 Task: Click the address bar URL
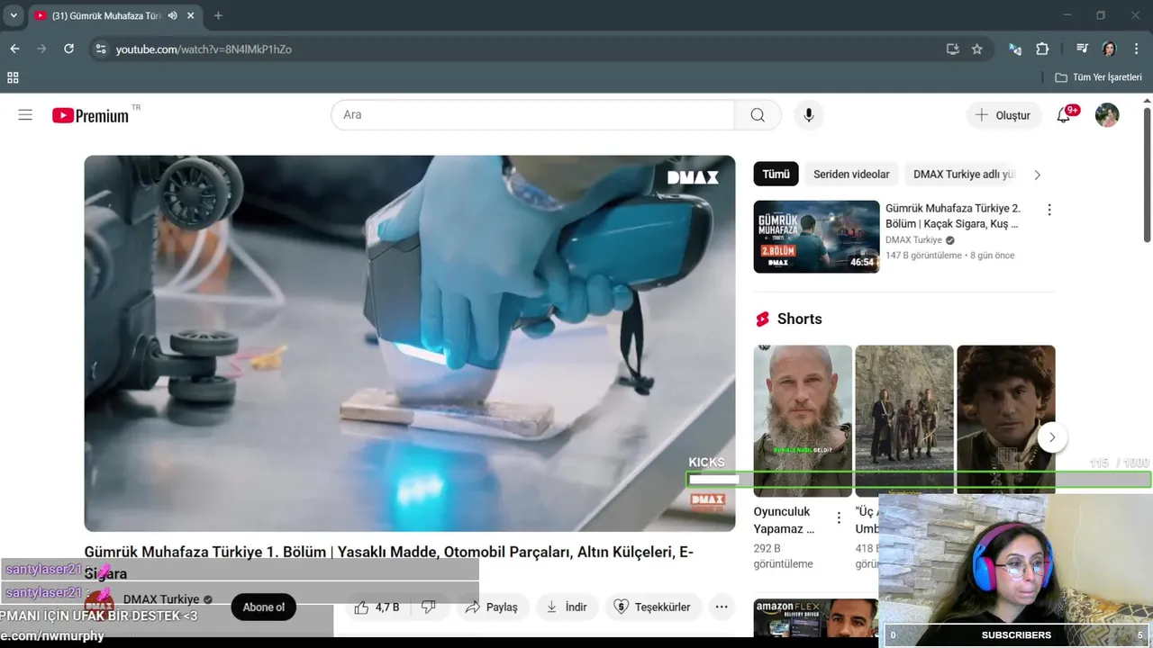pos(204,49)
